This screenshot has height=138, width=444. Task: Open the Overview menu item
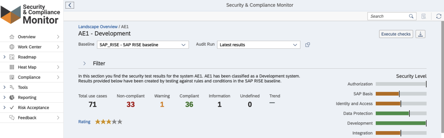click(32, 37)
